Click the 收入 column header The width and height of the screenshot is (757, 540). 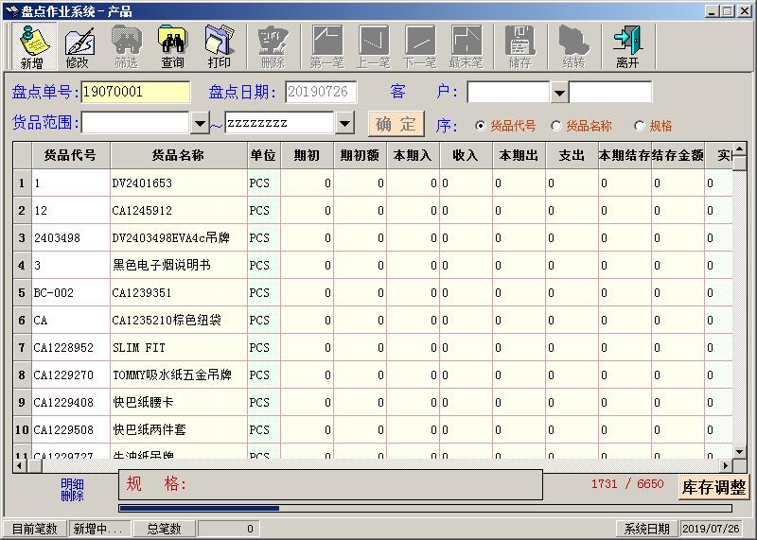point(467,155)
